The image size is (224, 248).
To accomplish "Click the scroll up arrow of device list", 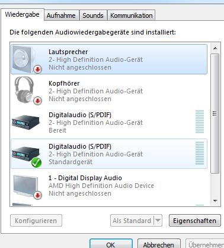I will (x=215, y=48).
